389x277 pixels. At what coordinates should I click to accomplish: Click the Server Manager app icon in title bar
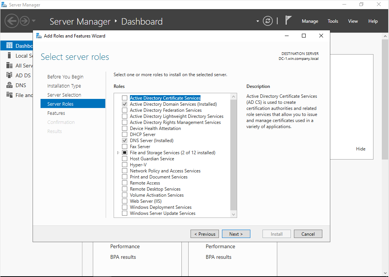4,5
